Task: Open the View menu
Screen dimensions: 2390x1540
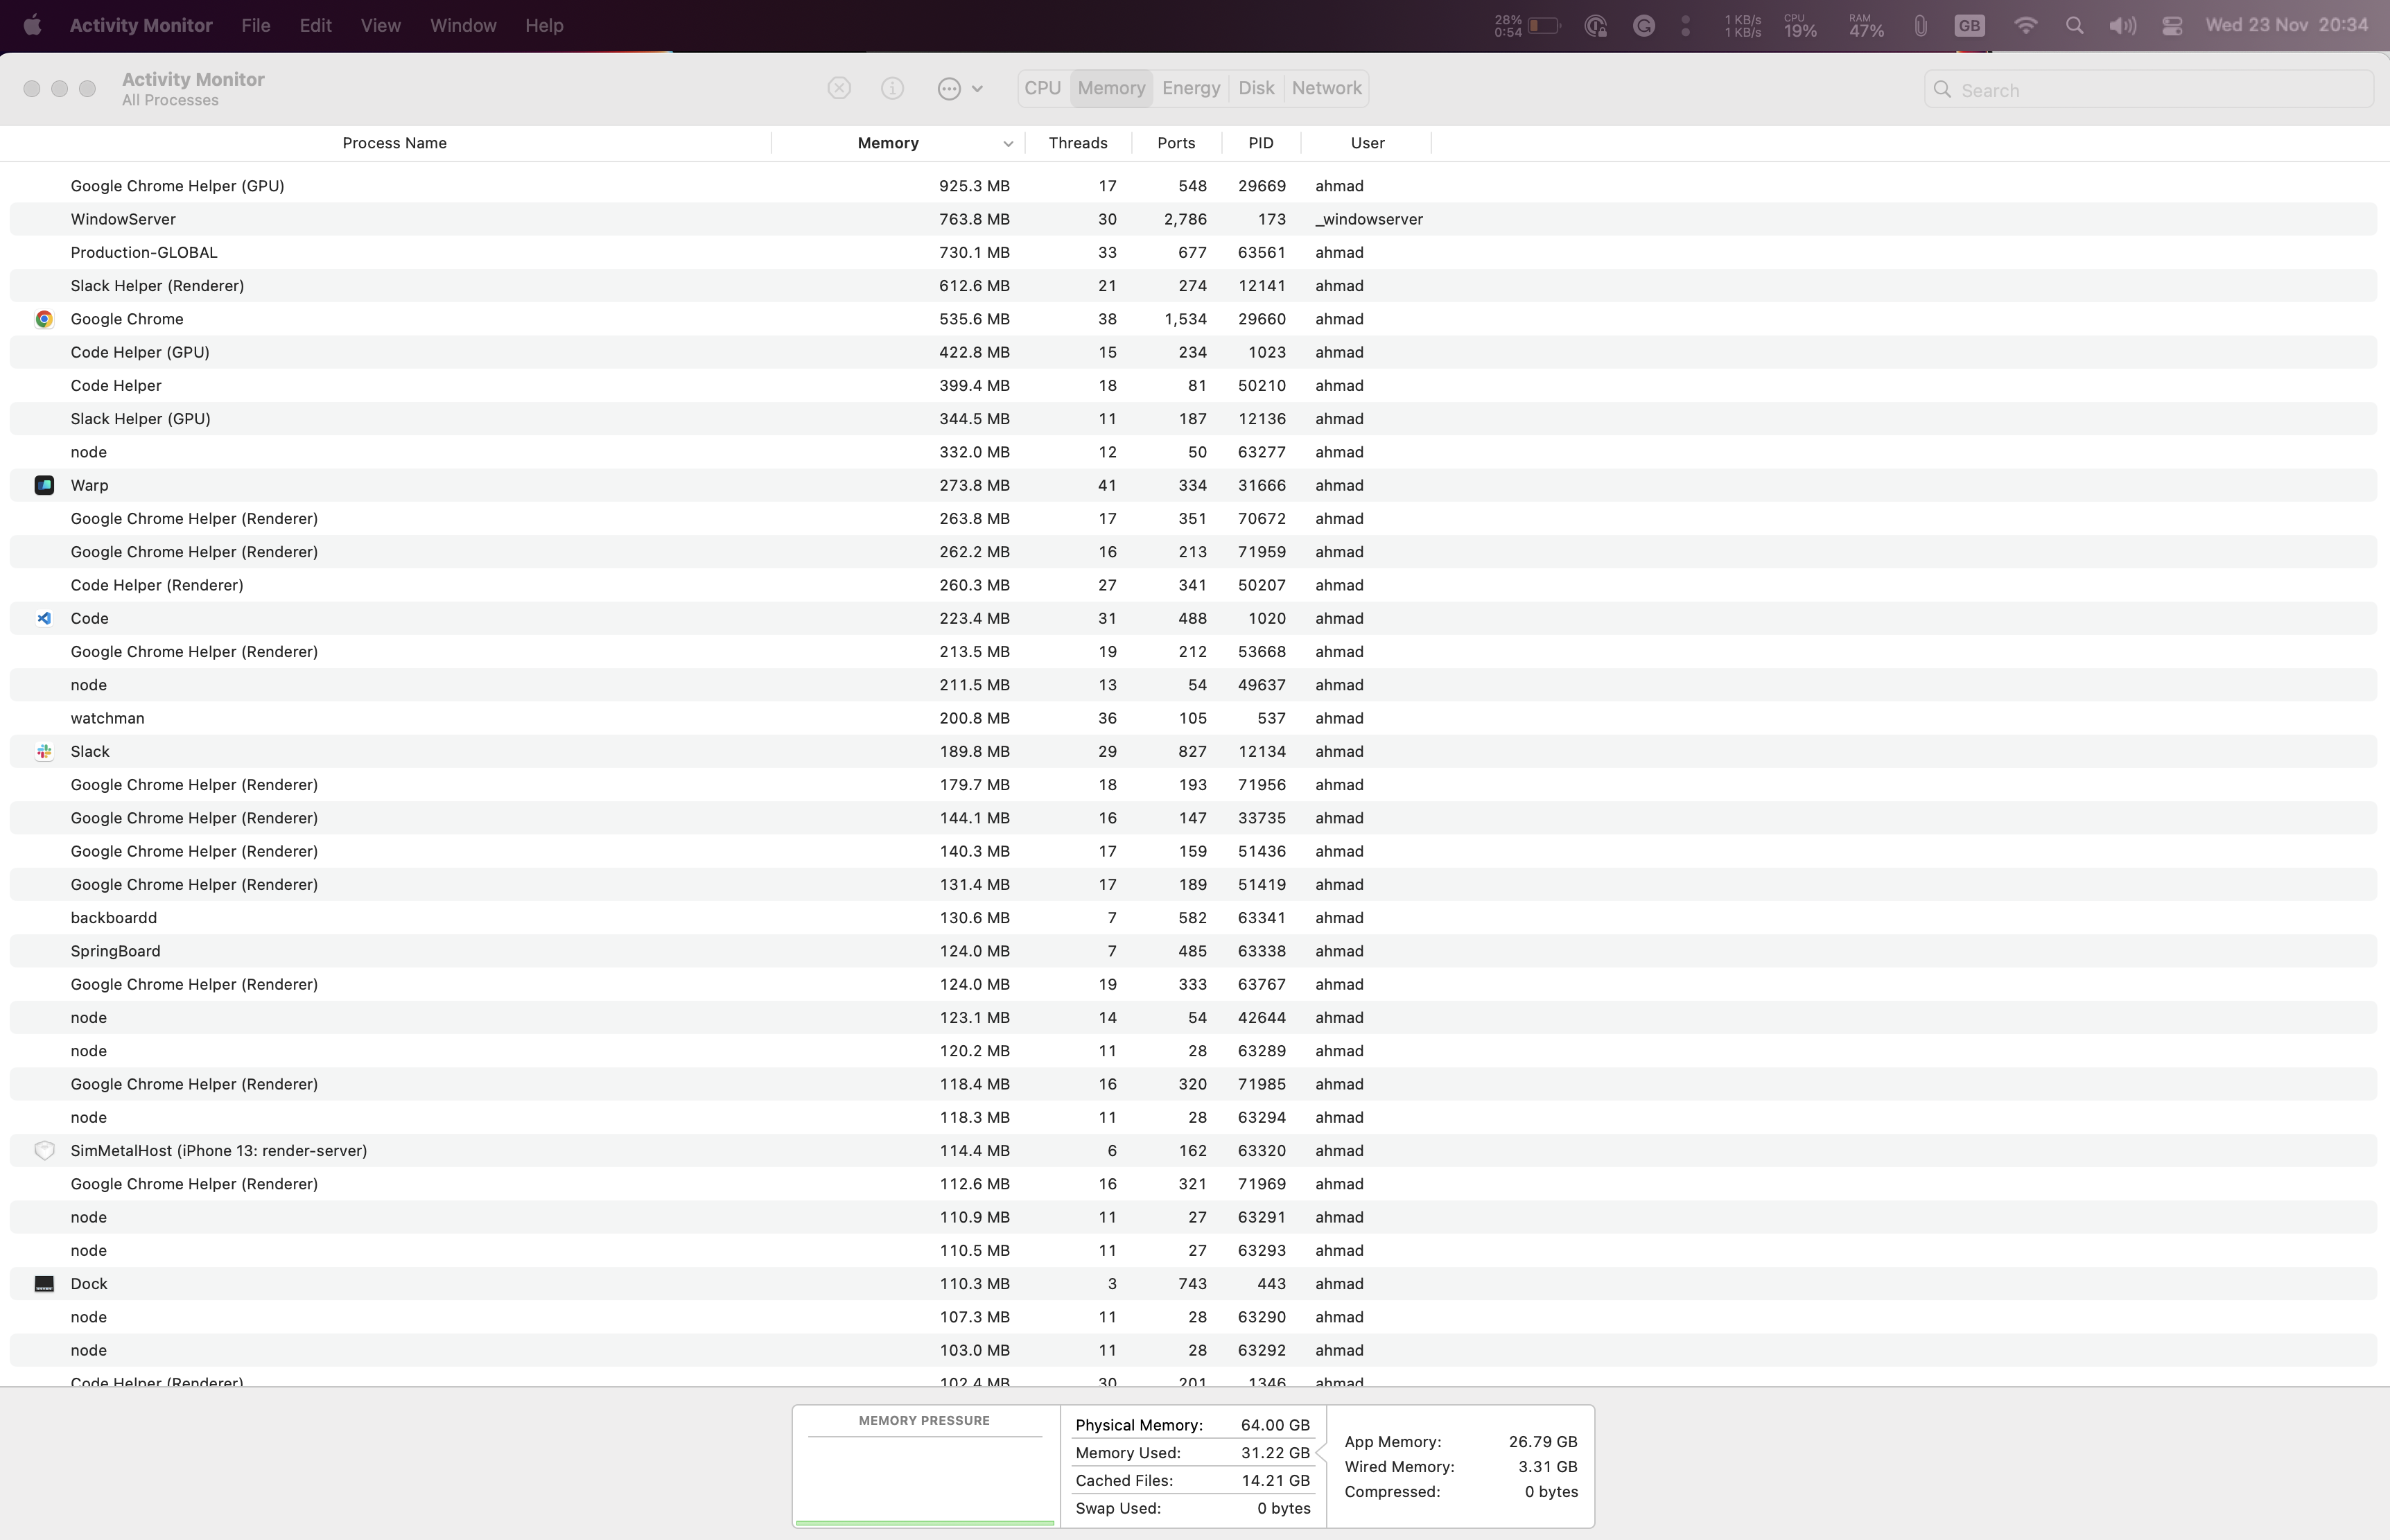Action: tap(380, 25)
